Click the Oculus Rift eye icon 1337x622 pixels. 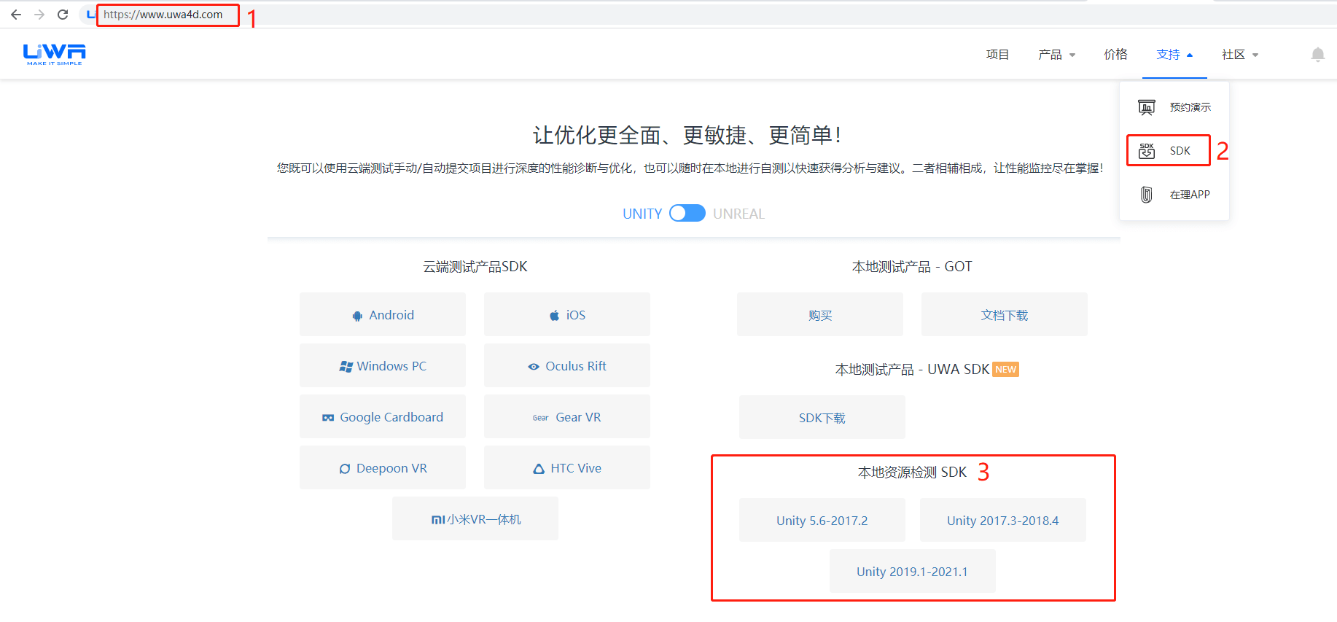534,367
